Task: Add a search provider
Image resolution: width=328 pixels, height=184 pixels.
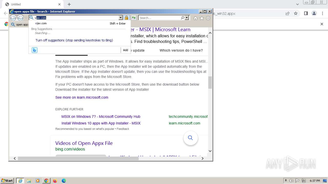Action: 126,50
